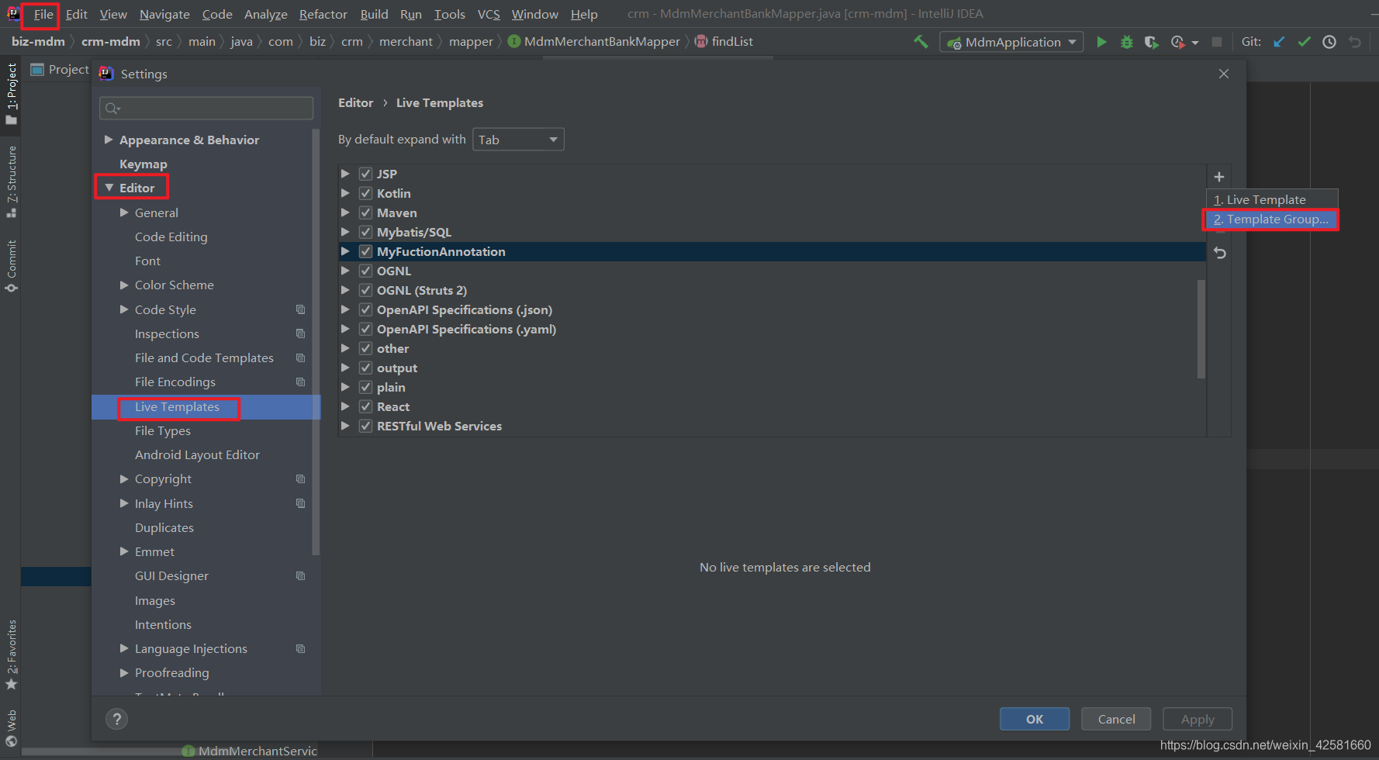
Task: Click the findList method breadcrumb icon
Action: pyautogui.click(x=701, y=41)
